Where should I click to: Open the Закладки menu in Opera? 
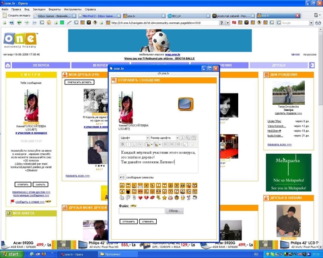(39, 9)
